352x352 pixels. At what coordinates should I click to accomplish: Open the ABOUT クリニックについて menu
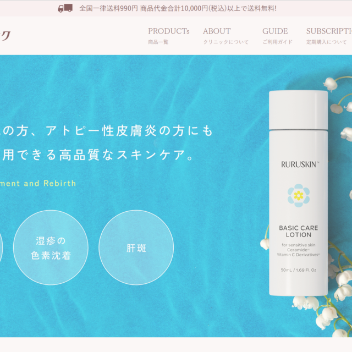click(x=226, y=36)
